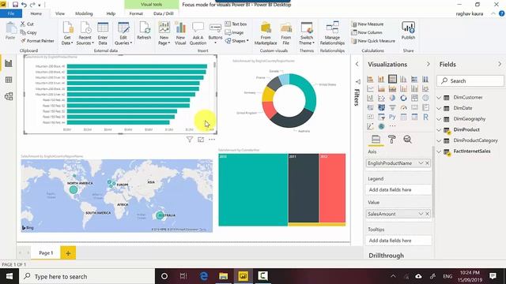506x284 pixels.
Task: Choose the slicer visualization icon
Action: [x=381, y=117]
